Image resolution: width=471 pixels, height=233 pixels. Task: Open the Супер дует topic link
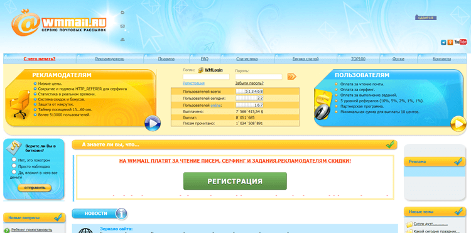(x=431, y=224)
